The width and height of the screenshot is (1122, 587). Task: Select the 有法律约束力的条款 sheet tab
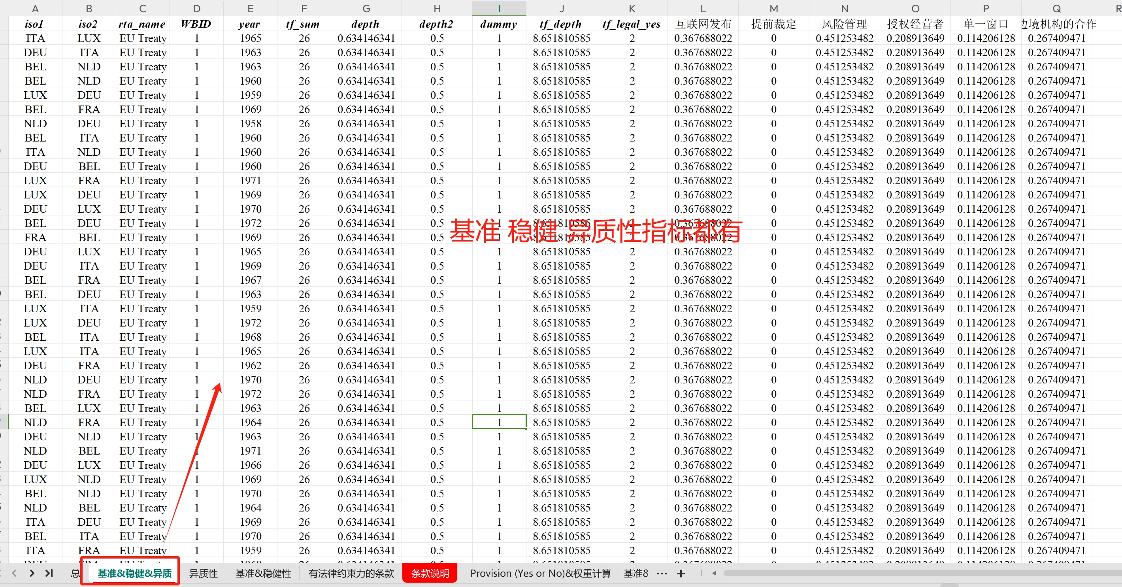(351, 574)
